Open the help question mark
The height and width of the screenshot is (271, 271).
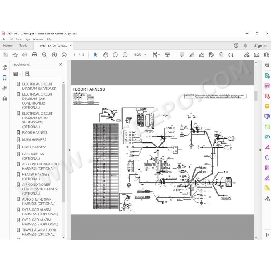[236, 45]
